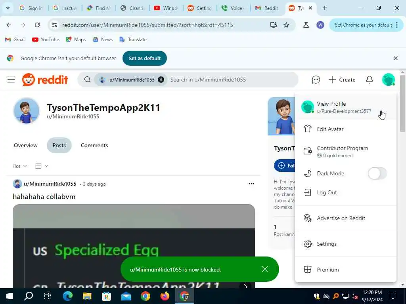This screenshot has width=406, height=304.
Task: Open the Chrome Labs flask icon
Action: (x=306, y=25)
